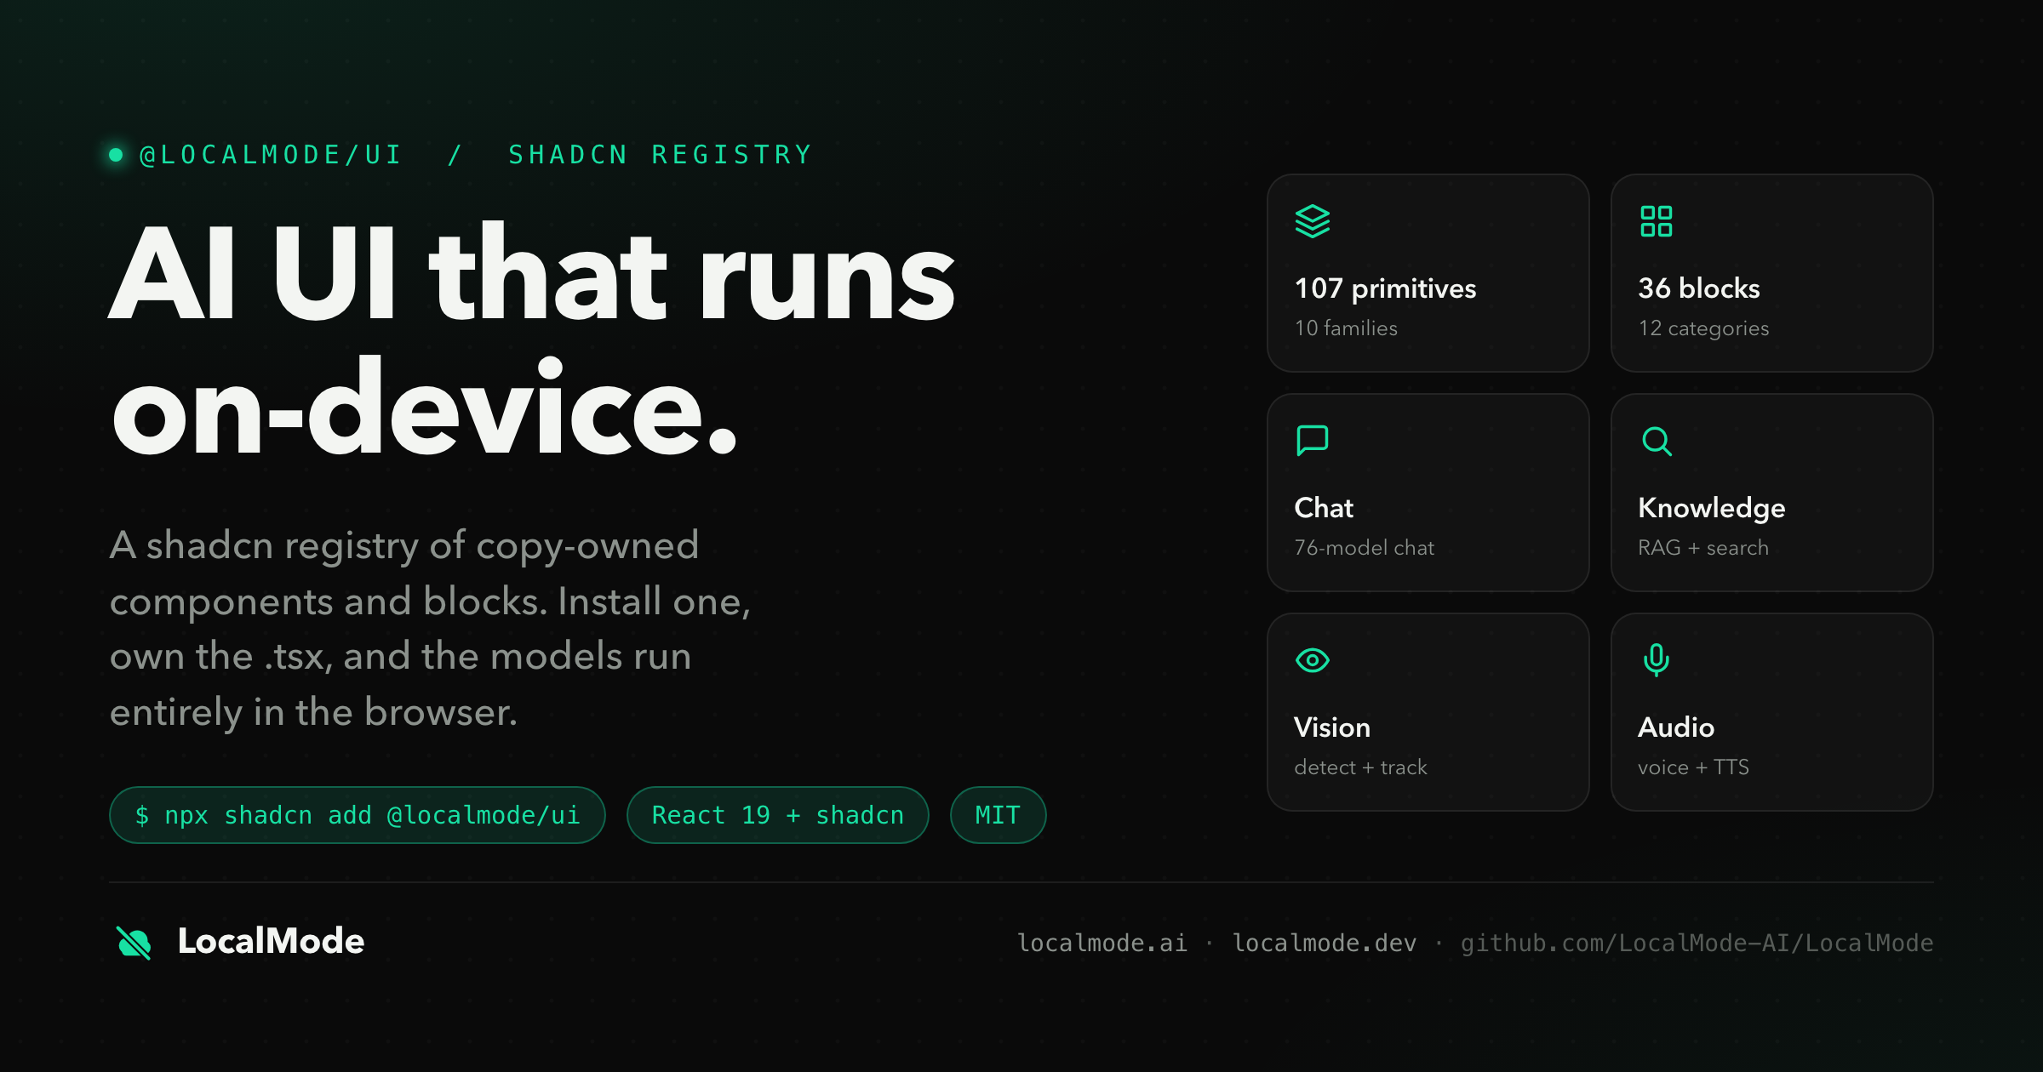This screenshot has width=2043, height=1072.
Task: Click the "@LOCALMODE/UI" header label
Action: (x=270, y=155)
